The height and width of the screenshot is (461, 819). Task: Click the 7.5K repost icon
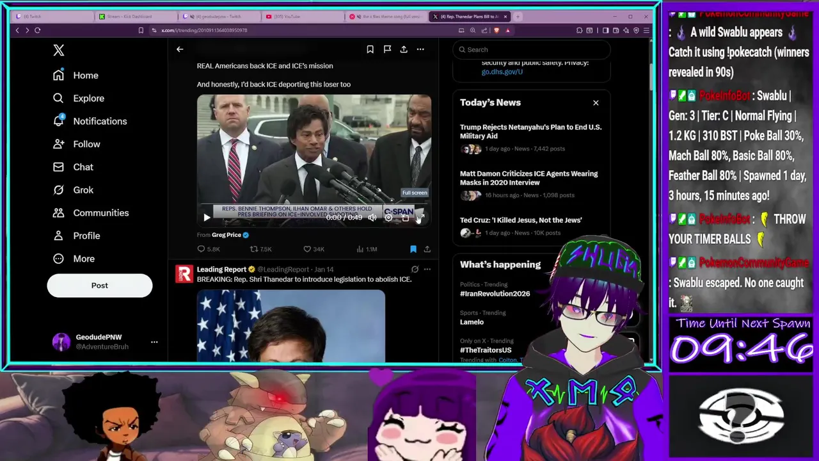[x=253, y=249]
